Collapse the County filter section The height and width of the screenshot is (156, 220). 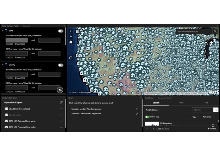tap(3, 65)
